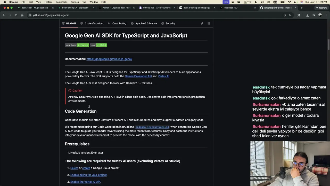This screenshot has width=330, height=186.
Task: Bookmark this page with the star icon
Action: point(290,15)
